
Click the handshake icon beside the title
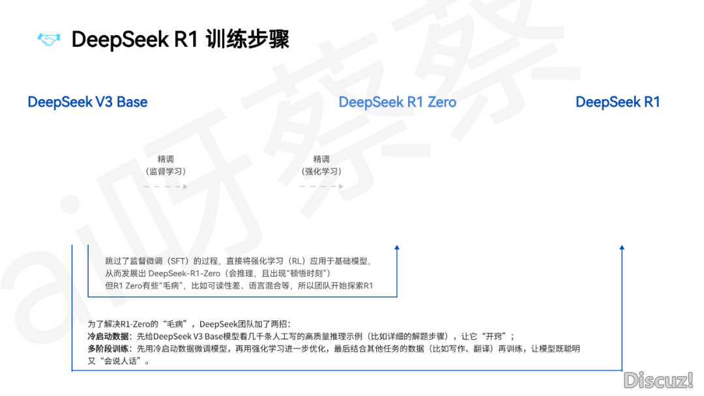pyautogui.click(x=48, y=40)
